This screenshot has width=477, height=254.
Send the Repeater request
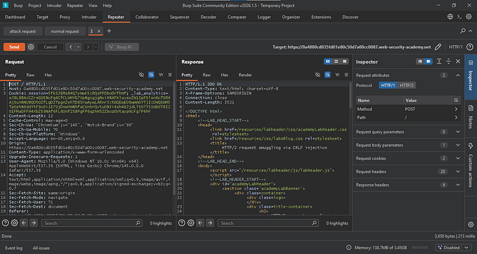pos(14,47)
